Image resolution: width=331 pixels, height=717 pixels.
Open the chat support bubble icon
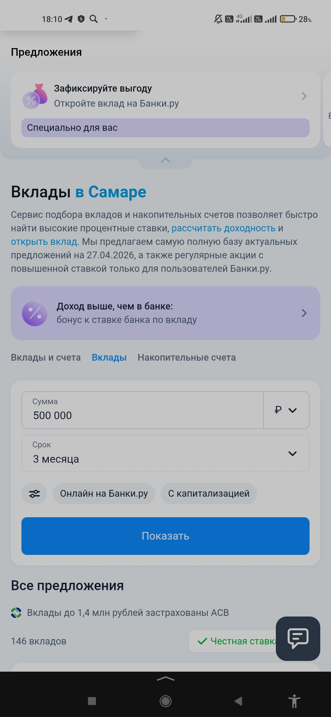pyautogui.click(x=298, y=638)
